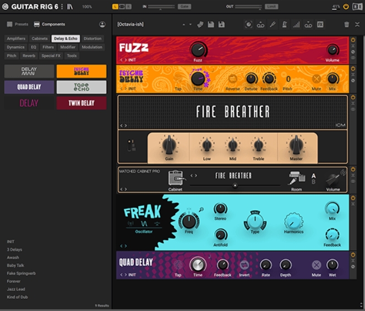Adjust the IN level slider
Image resolution: width=365 pixels, height=311 pixels.
tap(161, 7)
